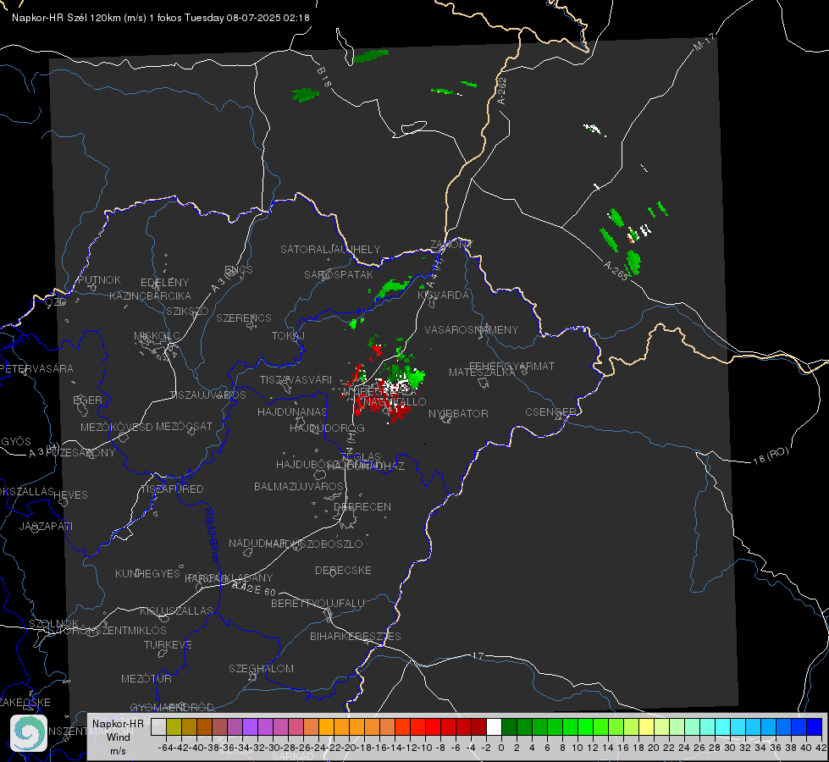Screen dimensions: 829x762
Task: Click the MISKOLC city label
Action: [157, 336]
